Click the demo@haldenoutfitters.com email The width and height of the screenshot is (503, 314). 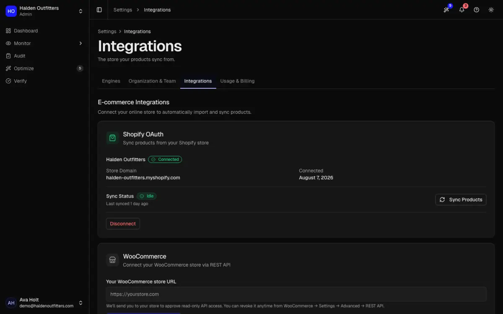click(47, 306)
